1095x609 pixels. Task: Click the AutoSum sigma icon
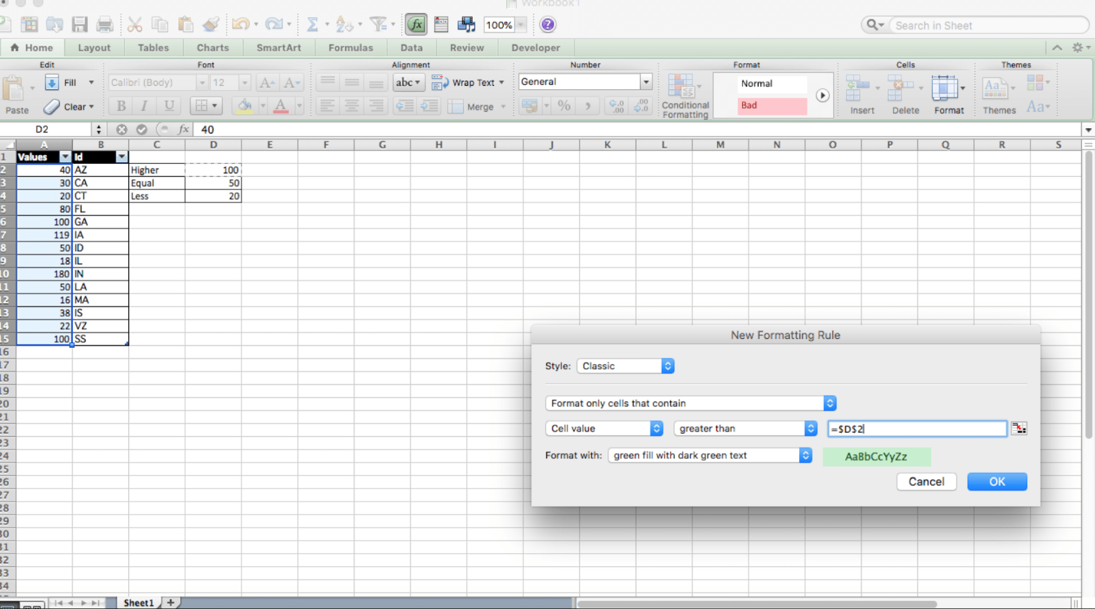312,24
